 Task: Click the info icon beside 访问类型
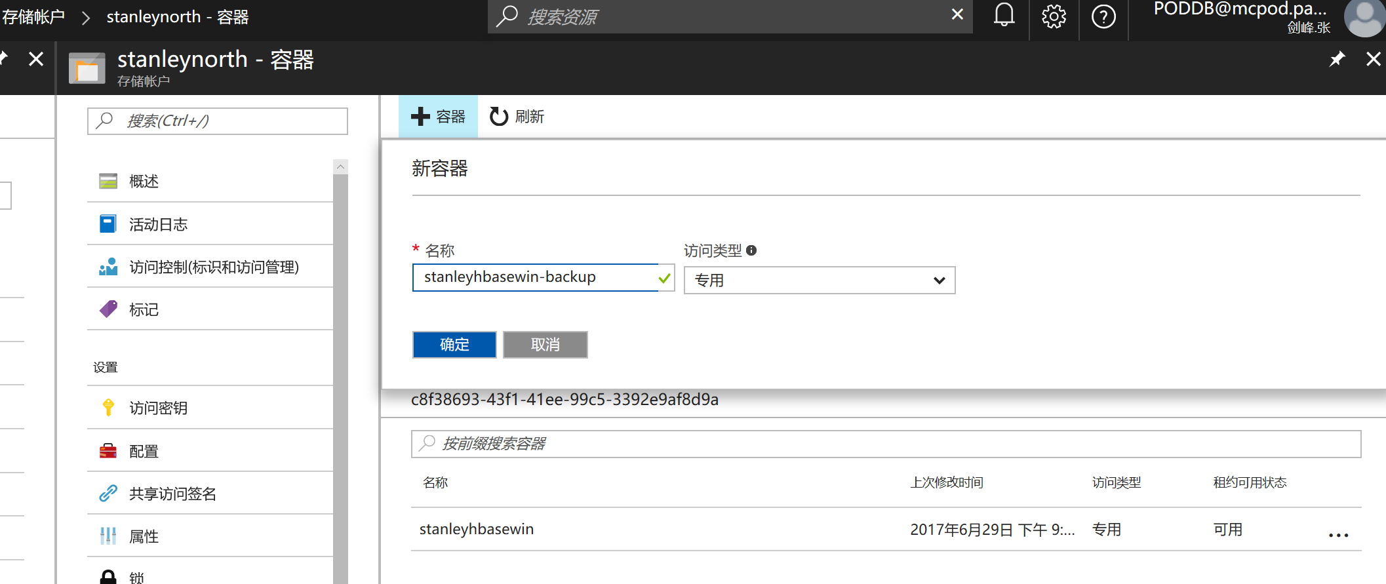click(751, 250)
